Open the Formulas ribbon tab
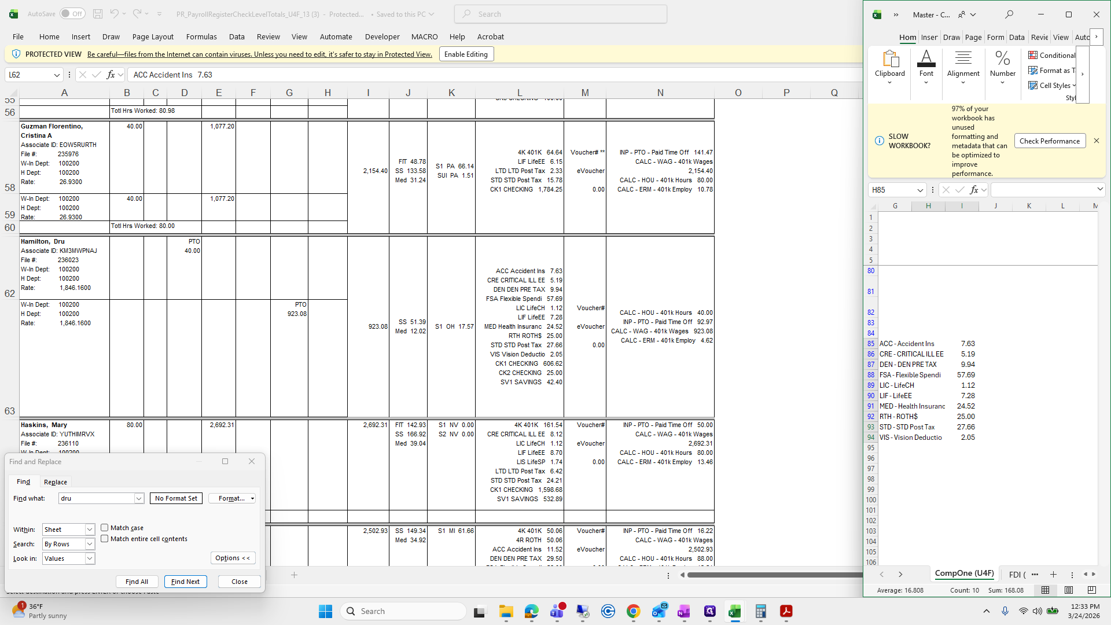Image resolution: width=1111 pixels, height=625 pixels. pos(201,36)
